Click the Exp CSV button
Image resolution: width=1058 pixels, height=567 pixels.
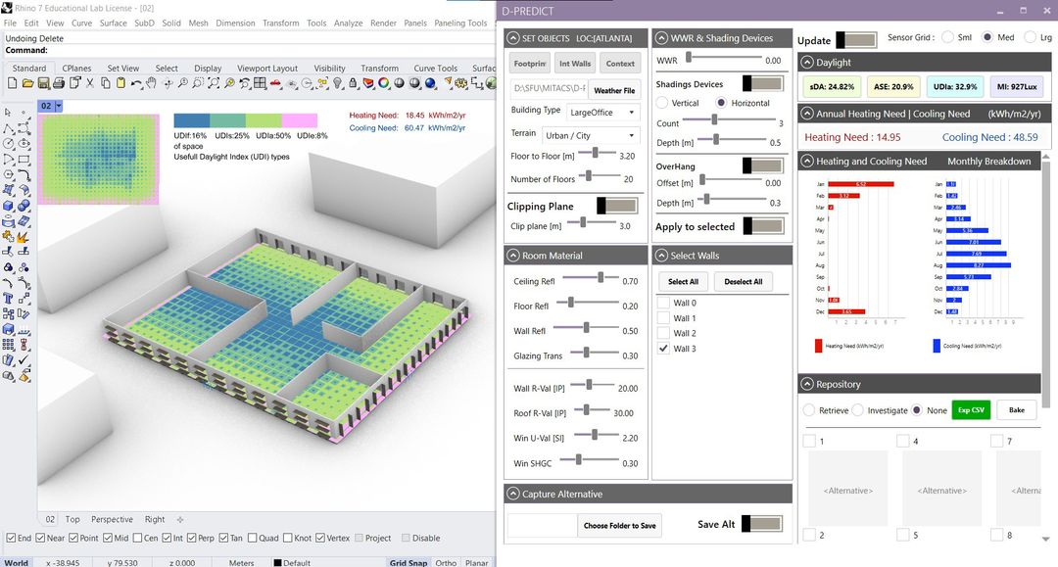(x=971, y=410)
